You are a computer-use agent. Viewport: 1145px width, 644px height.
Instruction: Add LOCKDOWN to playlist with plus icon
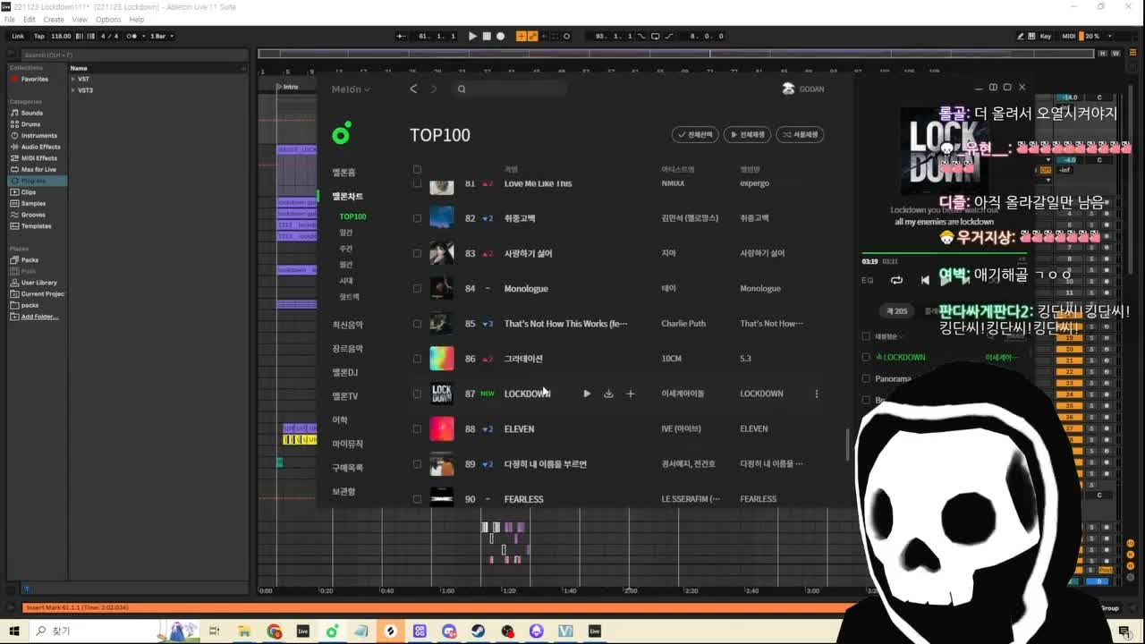(x=631, y=394)
